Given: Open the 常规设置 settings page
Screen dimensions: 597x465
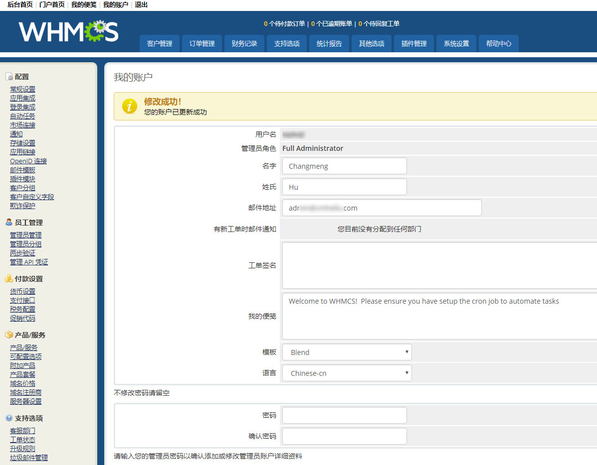Looking at the screenshot, I should point(22,89).
